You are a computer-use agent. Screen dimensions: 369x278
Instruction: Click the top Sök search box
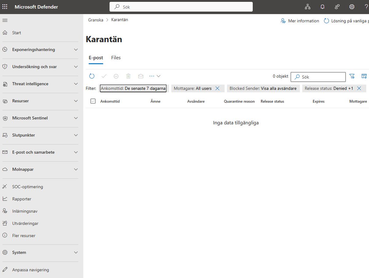point(181,7)
